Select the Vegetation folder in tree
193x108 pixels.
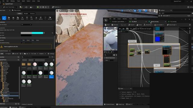coord(6,90)
